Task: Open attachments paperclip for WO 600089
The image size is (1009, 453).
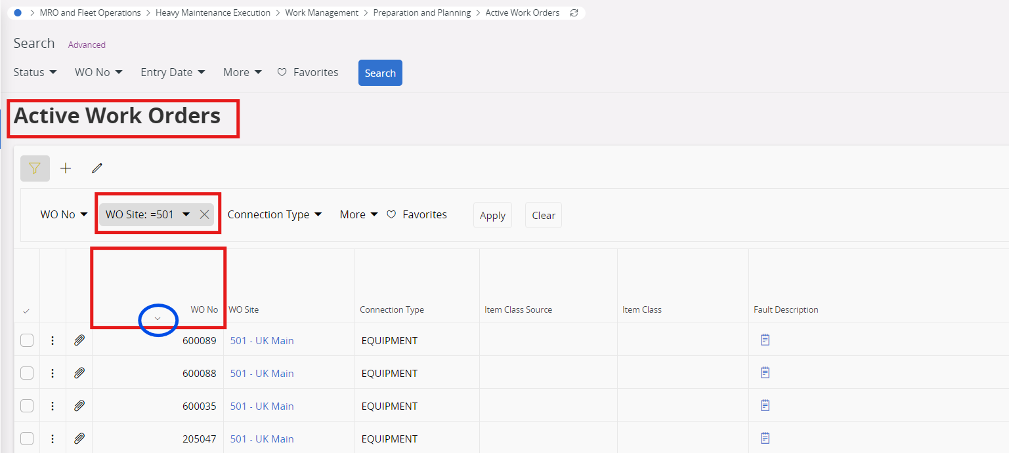Action: [79, 340]
